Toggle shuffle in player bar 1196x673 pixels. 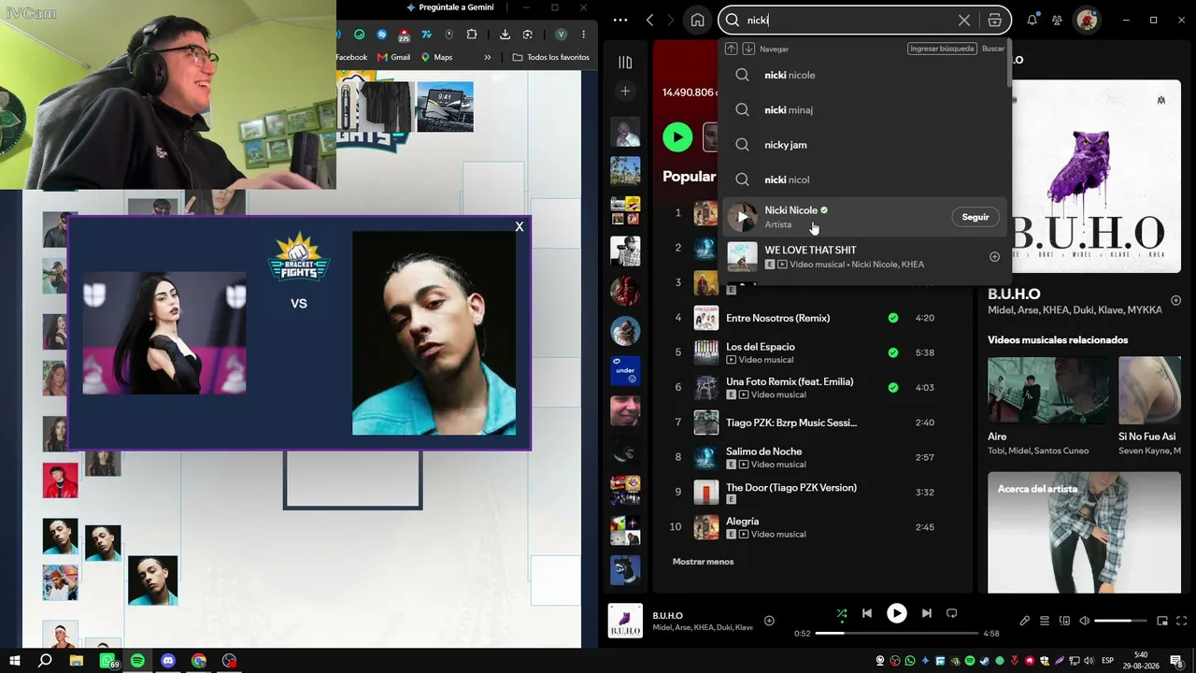pyautogui.click(x=842, y=613)
